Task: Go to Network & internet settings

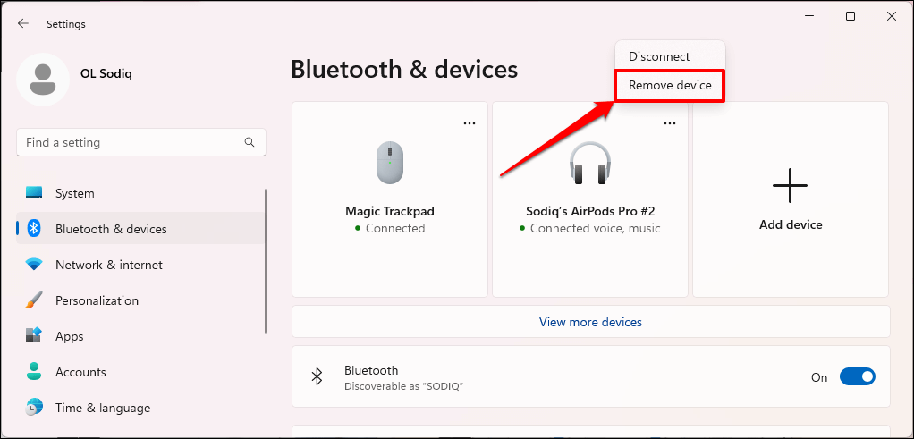Action: click(109, 265)
